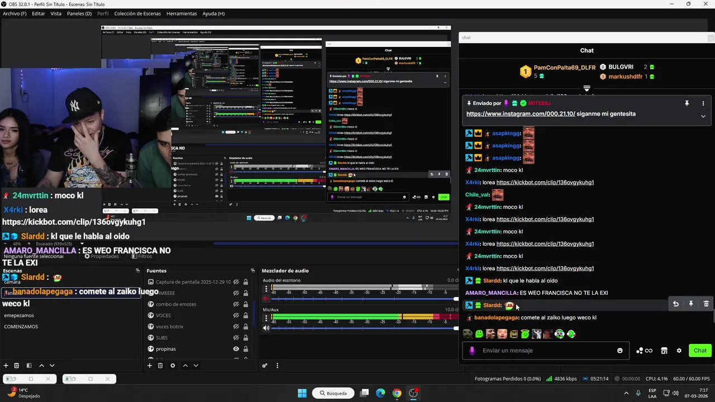
Task: Open the pinned Instagram link
Action: [x=521, y=114]
